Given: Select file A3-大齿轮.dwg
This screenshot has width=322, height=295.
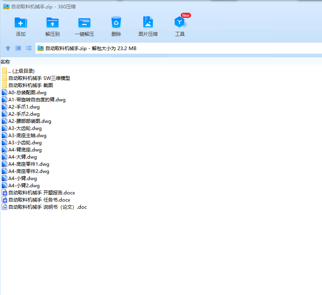Looking at the screenshot, I should click(x=22, y=128).
